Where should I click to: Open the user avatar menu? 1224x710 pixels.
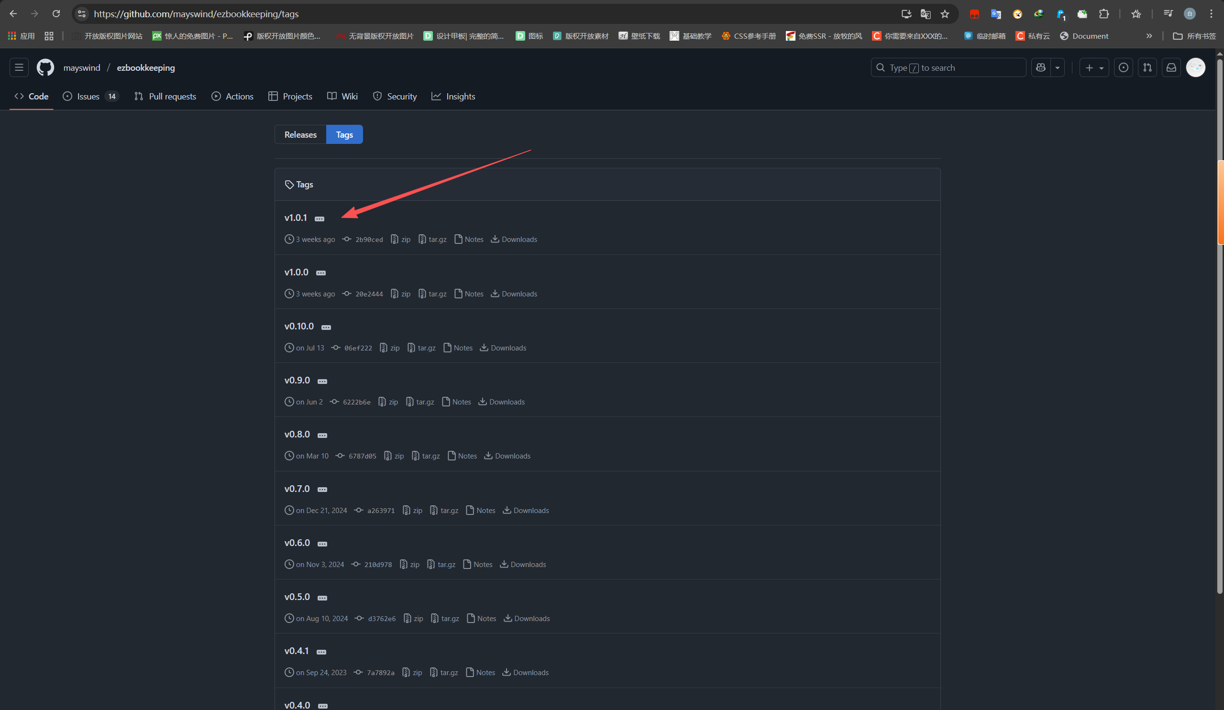tap(1195, 67)
